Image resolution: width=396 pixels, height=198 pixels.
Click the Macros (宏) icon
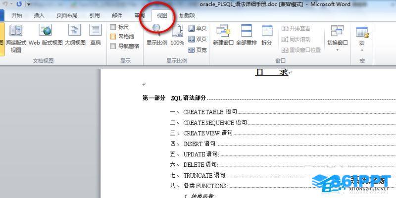tap(362, 32)
